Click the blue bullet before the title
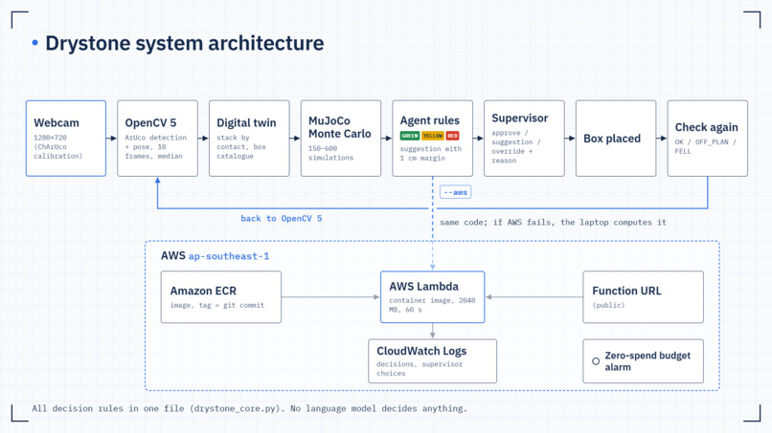Image resolution: width=772 pixels, height=433 pixels. 34,43
